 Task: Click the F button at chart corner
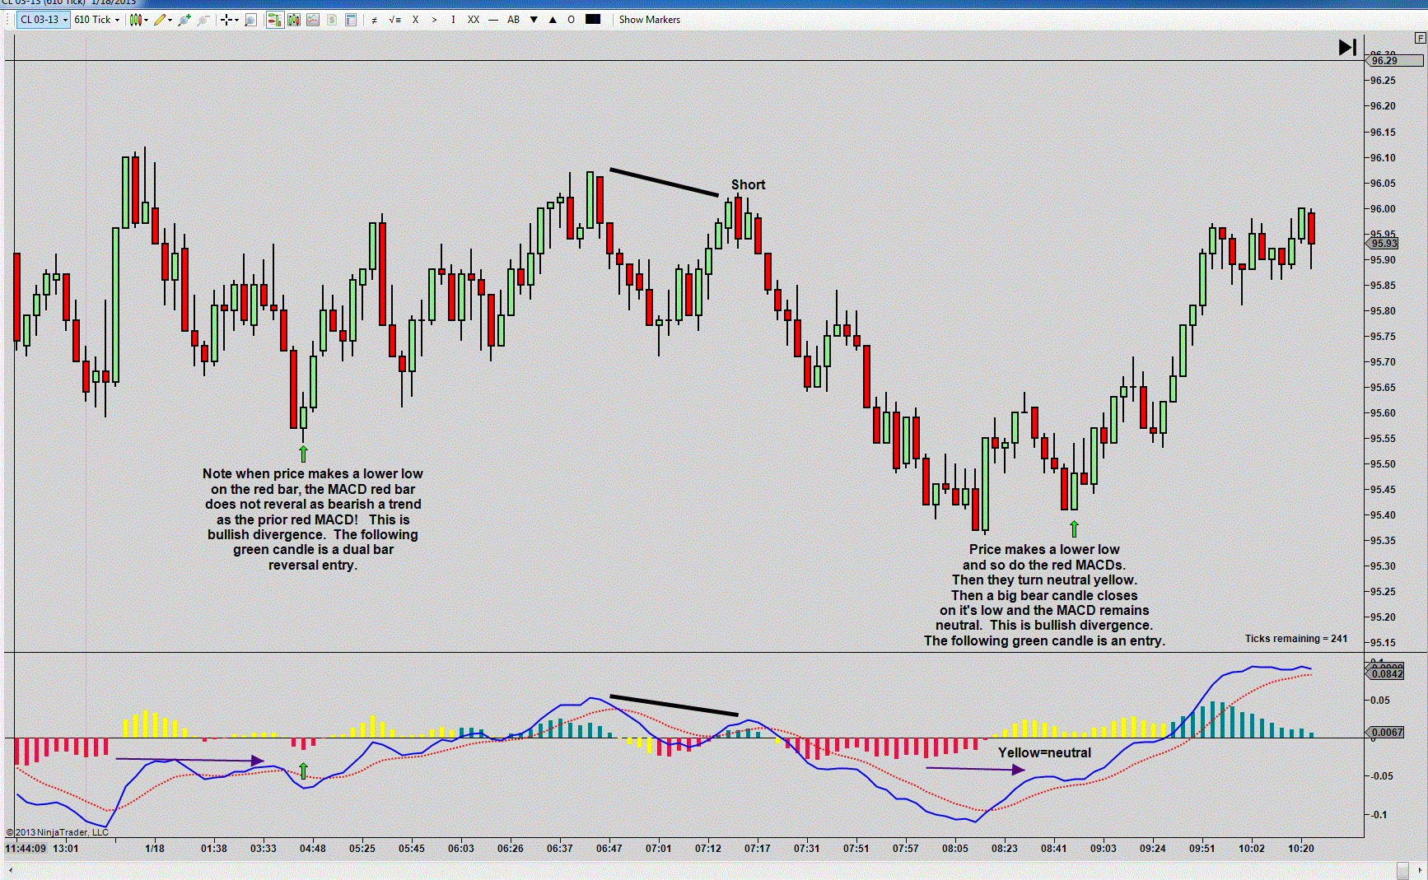coord(1421,38)
